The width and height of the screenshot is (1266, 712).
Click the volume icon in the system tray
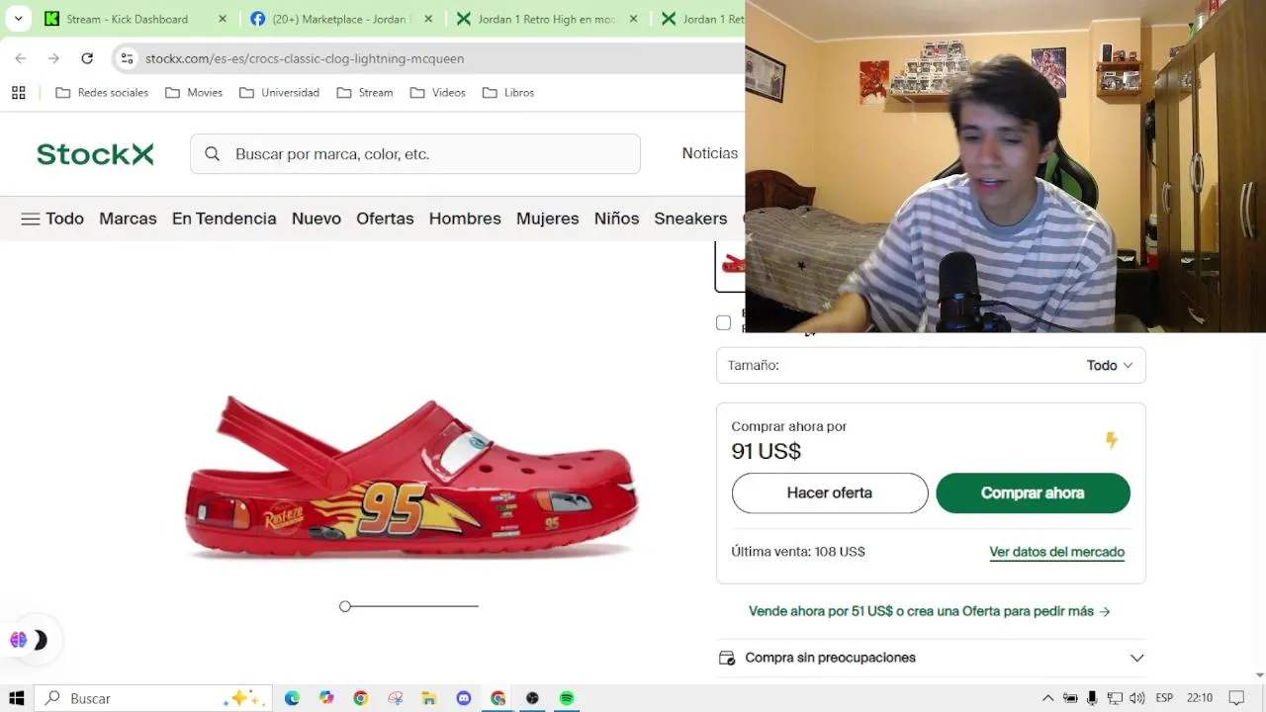(1136, 698)
